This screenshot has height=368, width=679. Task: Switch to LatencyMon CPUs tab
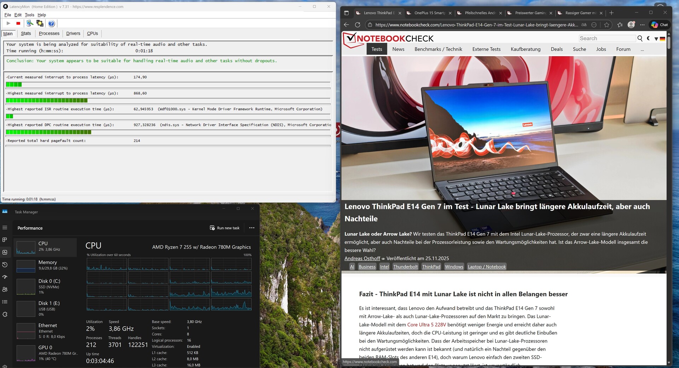[x=93, y=34]
